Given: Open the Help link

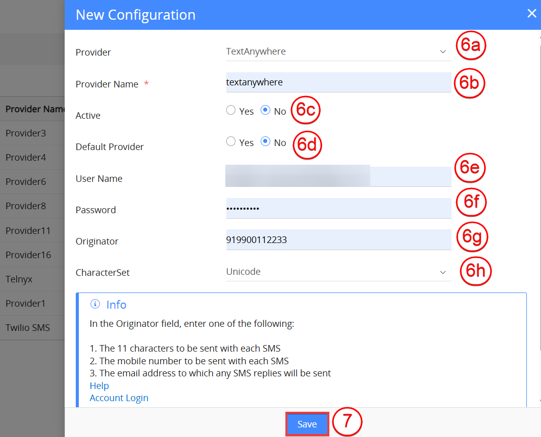Looking at the screenshot, I should tap(99, 385).
